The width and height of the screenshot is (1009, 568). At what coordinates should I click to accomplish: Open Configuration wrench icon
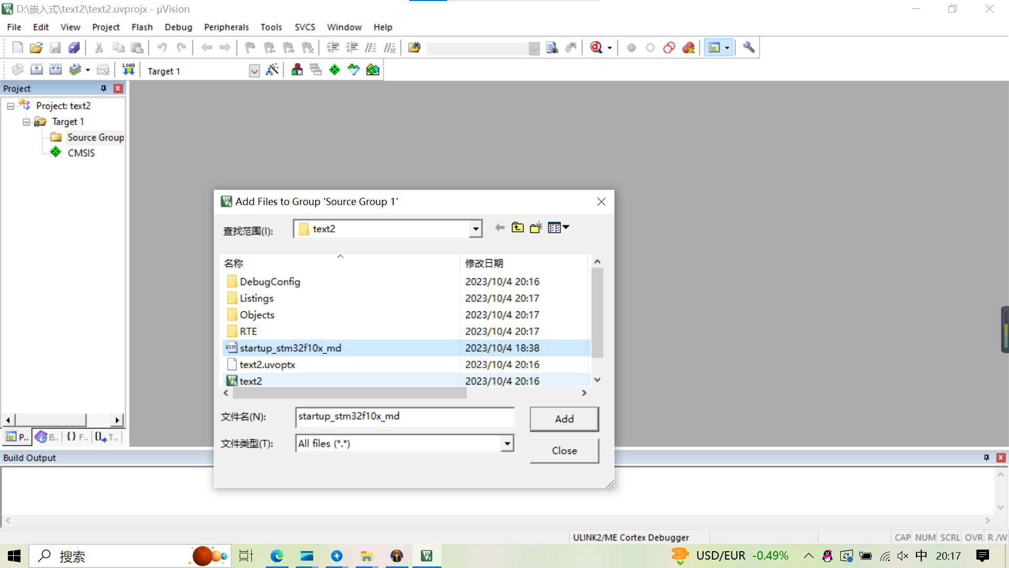[749, 48]
